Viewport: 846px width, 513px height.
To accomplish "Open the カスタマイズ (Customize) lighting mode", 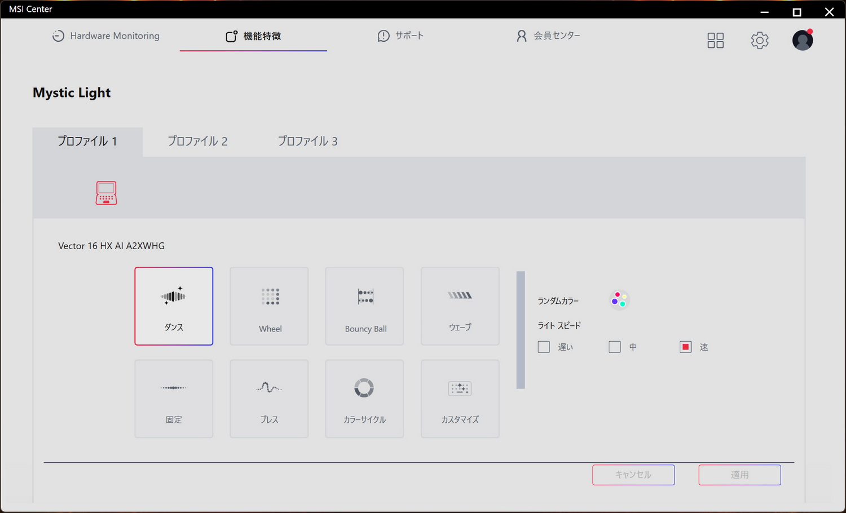I will pos(460,399).
